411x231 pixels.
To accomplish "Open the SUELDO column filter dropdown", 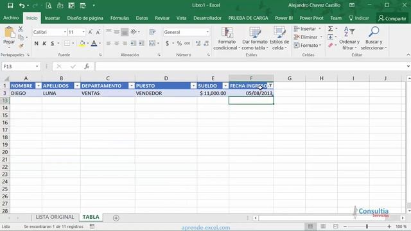I will 225,86.
